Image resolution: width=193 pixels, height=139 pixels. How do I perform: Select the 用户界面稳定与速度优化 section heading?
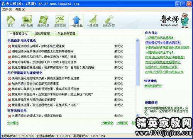click(x=25, y=73)
